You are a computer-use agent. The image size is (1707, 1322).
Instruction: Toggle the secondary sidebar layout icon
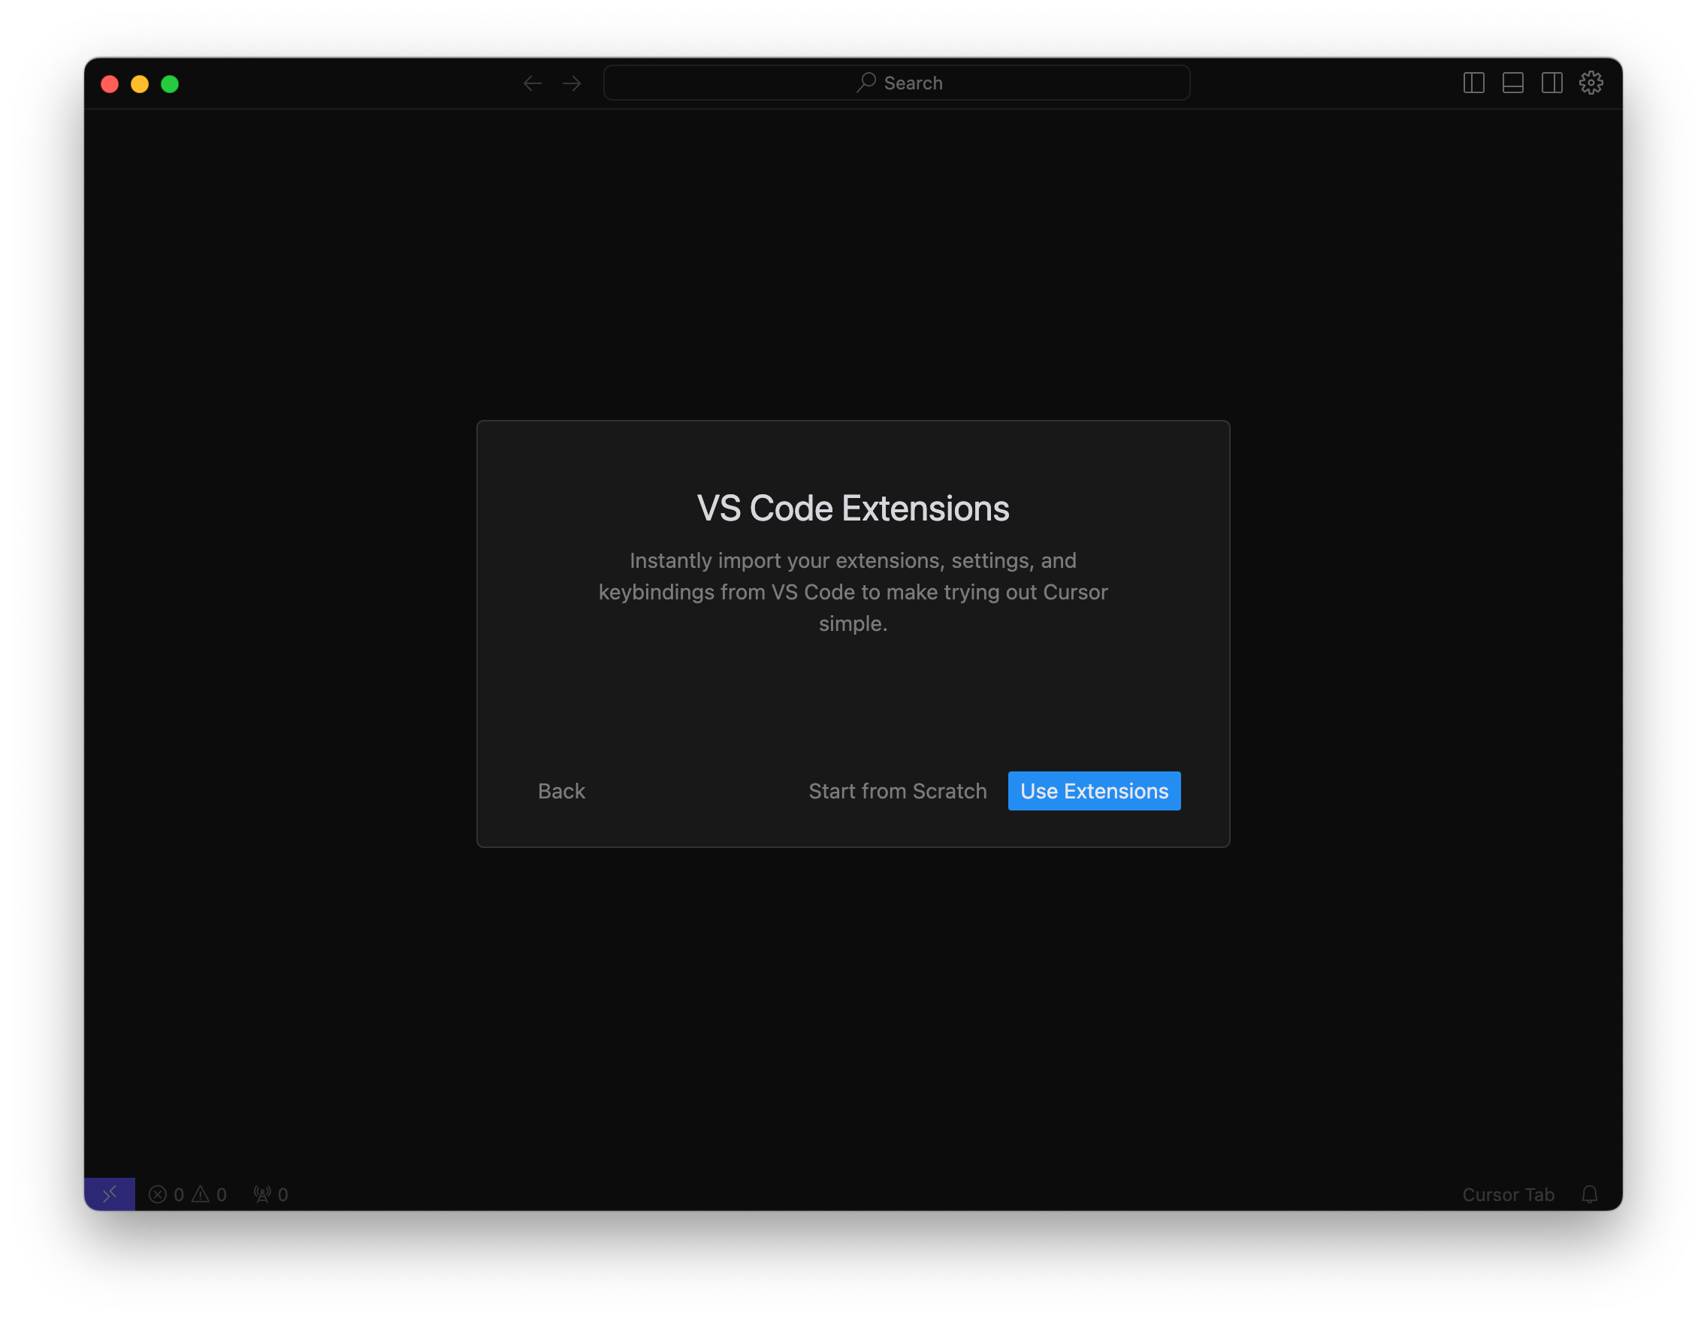pyautogui.click(x=1551, y=83)
